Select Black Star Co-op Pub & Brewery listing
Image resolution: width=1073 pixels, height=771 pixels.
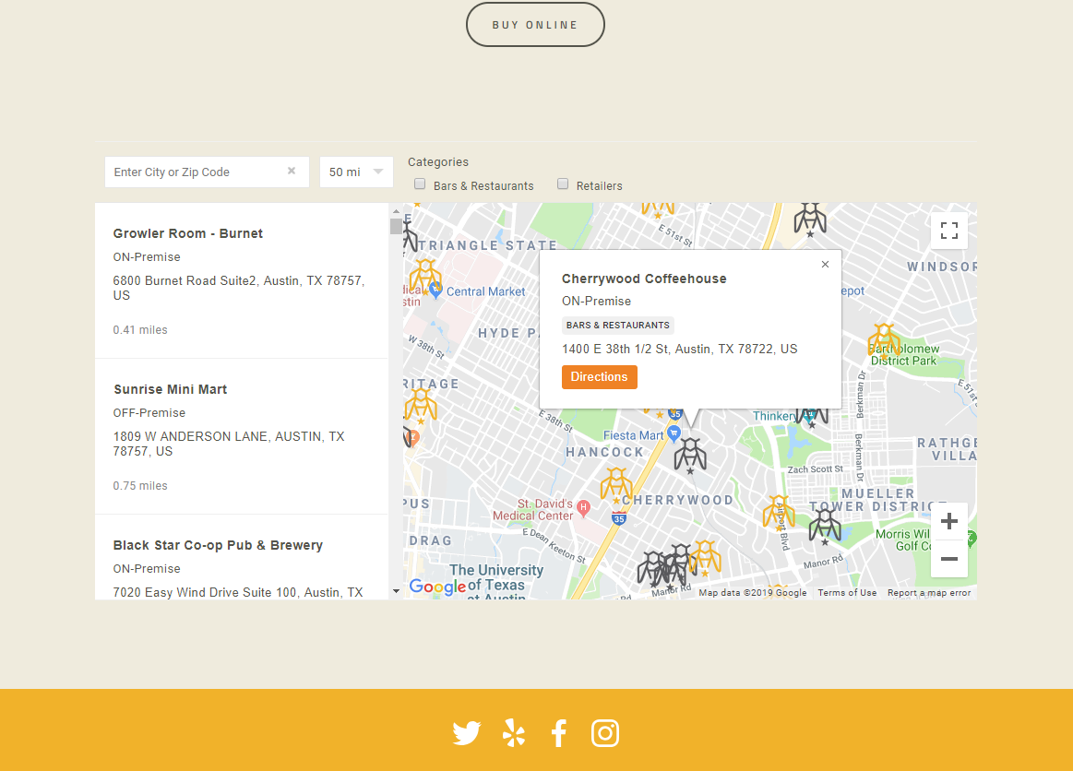pos(242,558)
